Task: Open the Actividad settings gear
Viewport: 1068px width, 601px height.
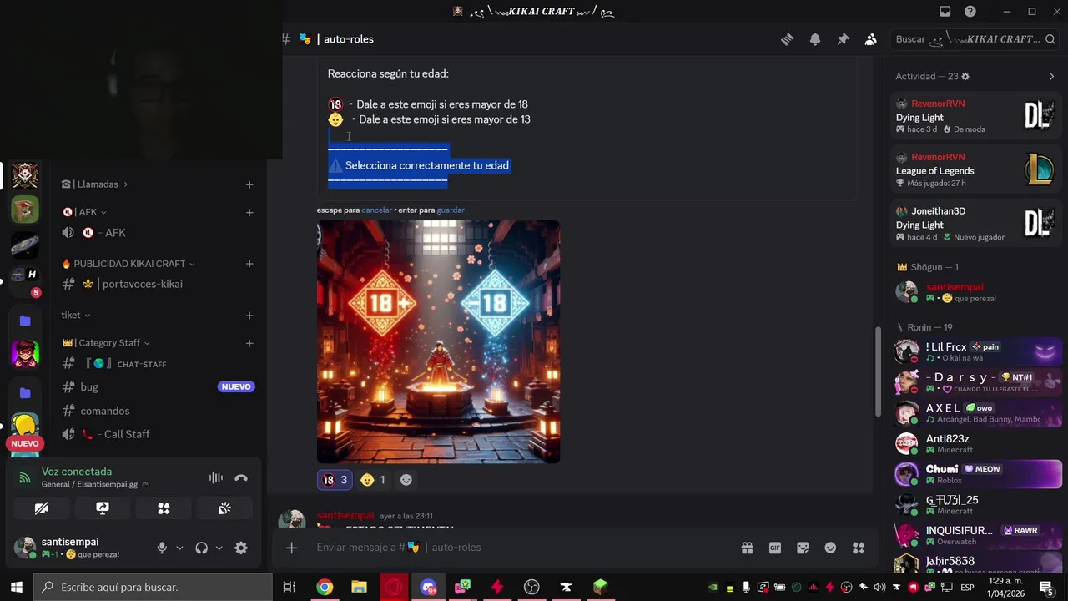Action: (965, 76)
